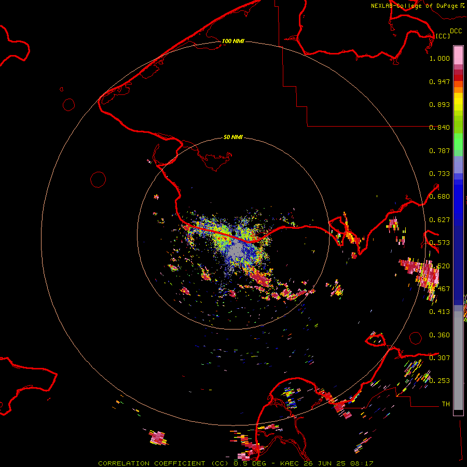Click the TH threshold label

coord(446,404)
